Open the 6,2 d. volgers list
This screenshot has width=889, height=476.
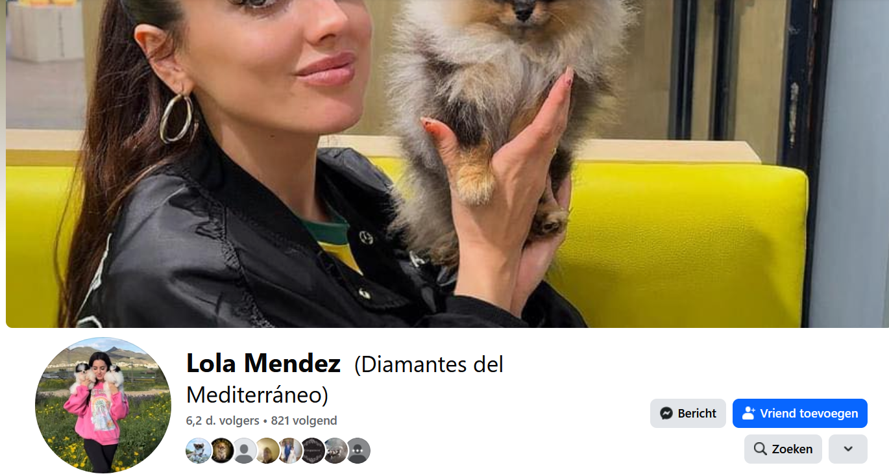223,421
